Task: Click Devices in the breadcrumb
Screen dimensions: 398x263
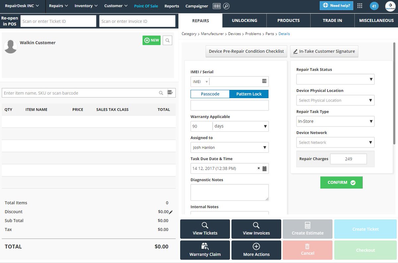Action: tap(234, 34)
